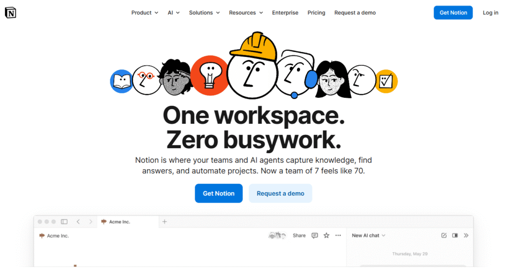511x272 pixels.
Task: Click the Acme Inc. breadcrumb
Action: pos(54,236)
